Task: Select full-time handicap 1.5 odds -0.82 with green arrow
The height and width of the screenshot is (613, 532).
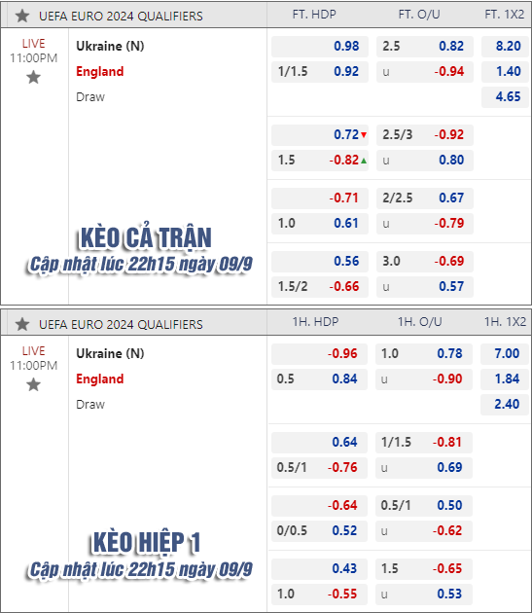Action: tap(320, 161)
